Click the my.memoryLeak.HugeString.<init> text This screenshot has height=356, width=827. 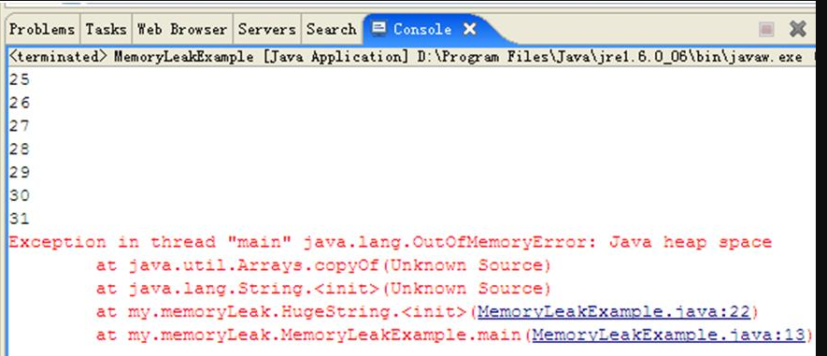click(x=297, y=312)
